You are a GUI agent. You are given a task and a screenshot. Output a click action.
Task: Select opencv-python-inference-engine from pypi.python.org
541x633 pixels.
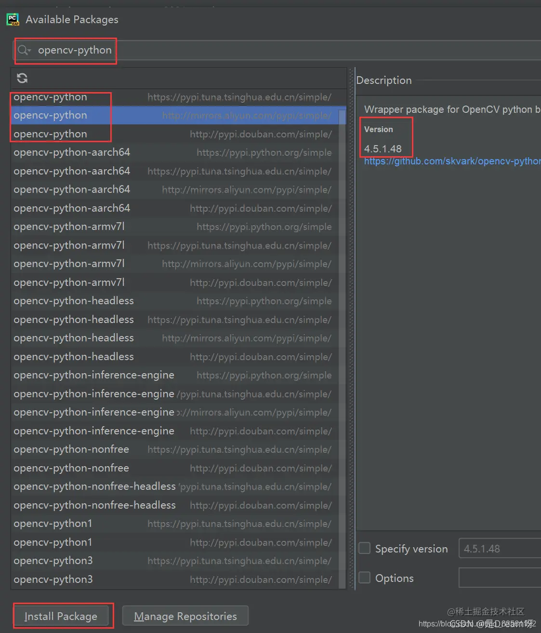click(174, 375)
